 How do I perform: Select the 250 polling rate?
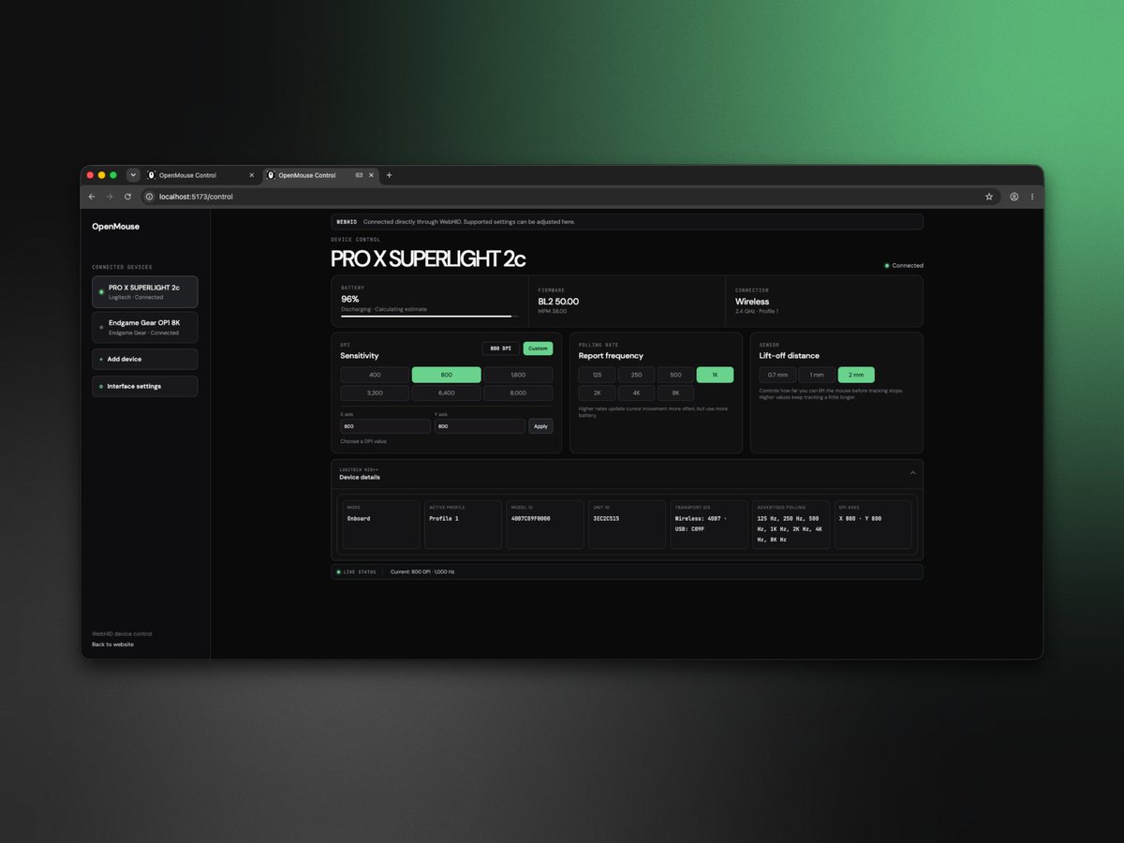(637, 375)
